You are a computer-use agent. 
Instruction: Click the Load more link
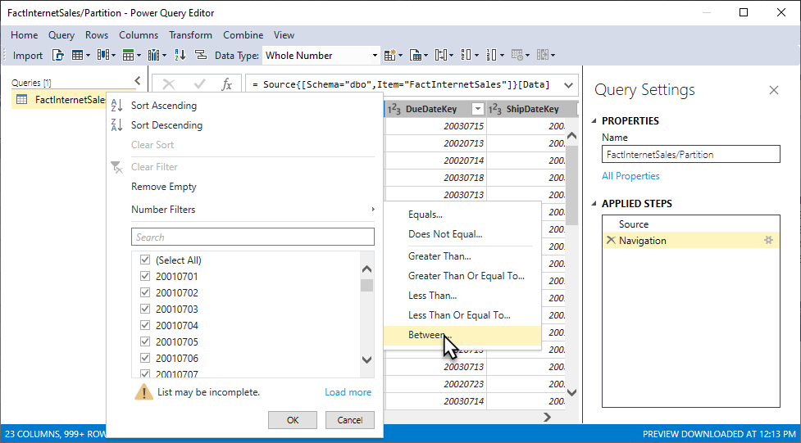tap(348, 392)
